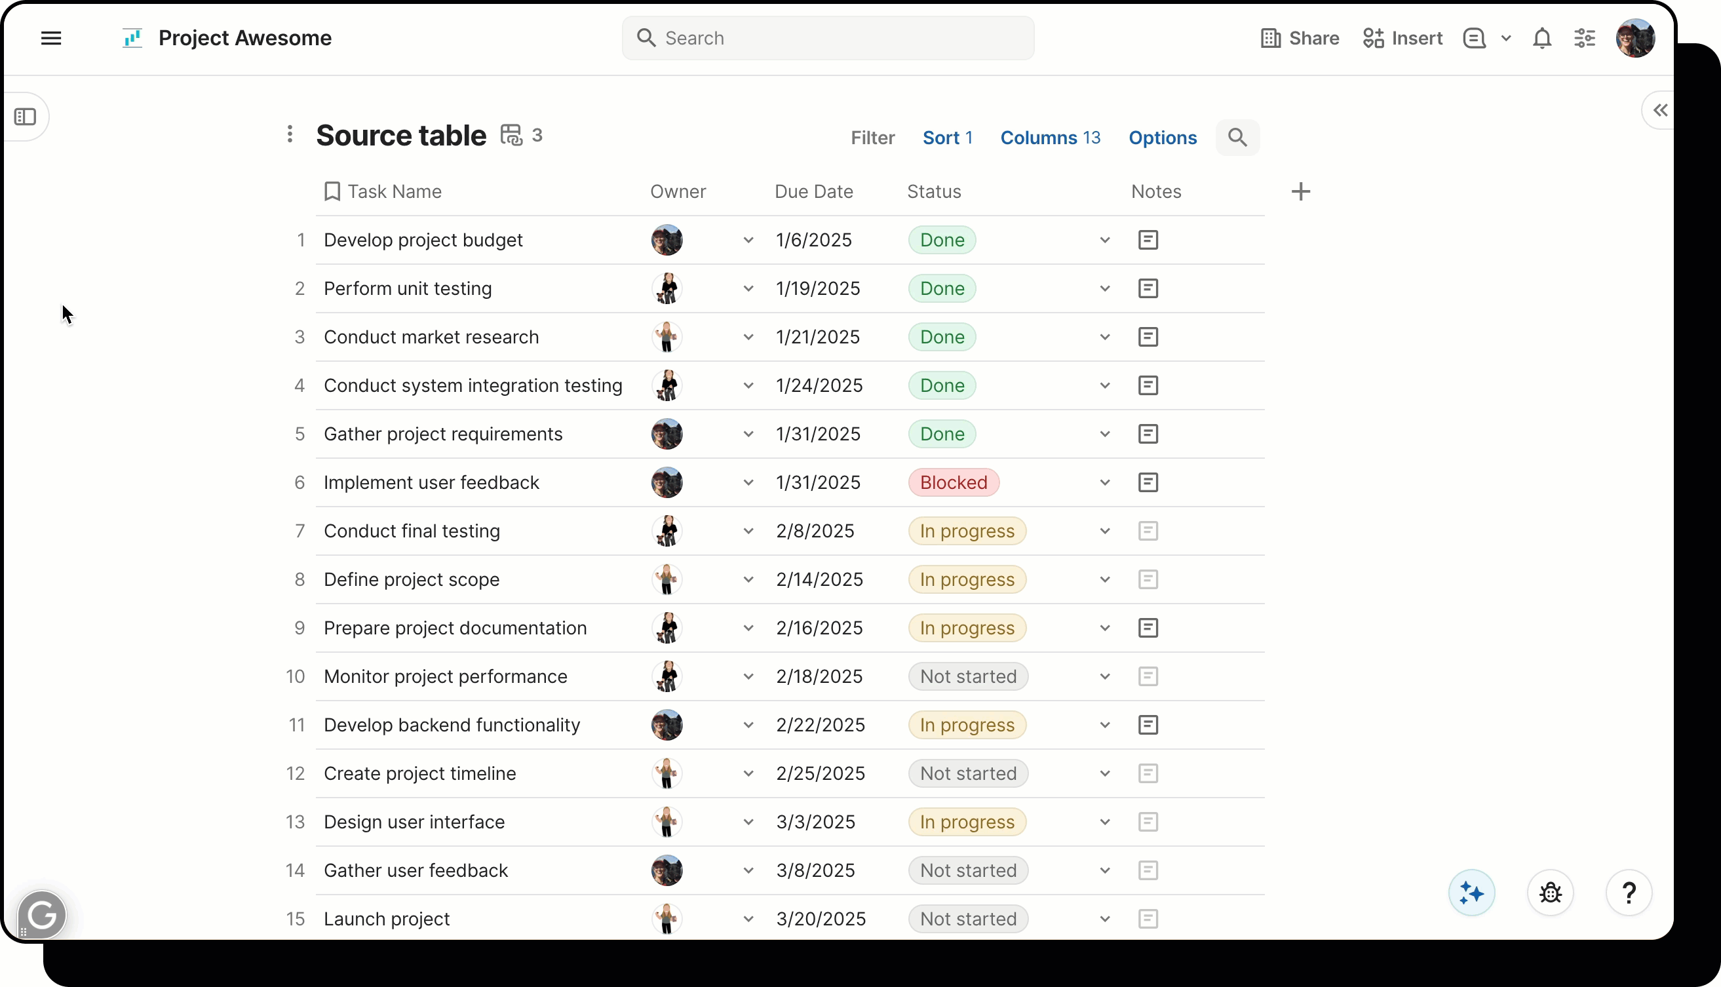Open notes for Develop project budget
1721x987 pixels.
(1148, 240)
